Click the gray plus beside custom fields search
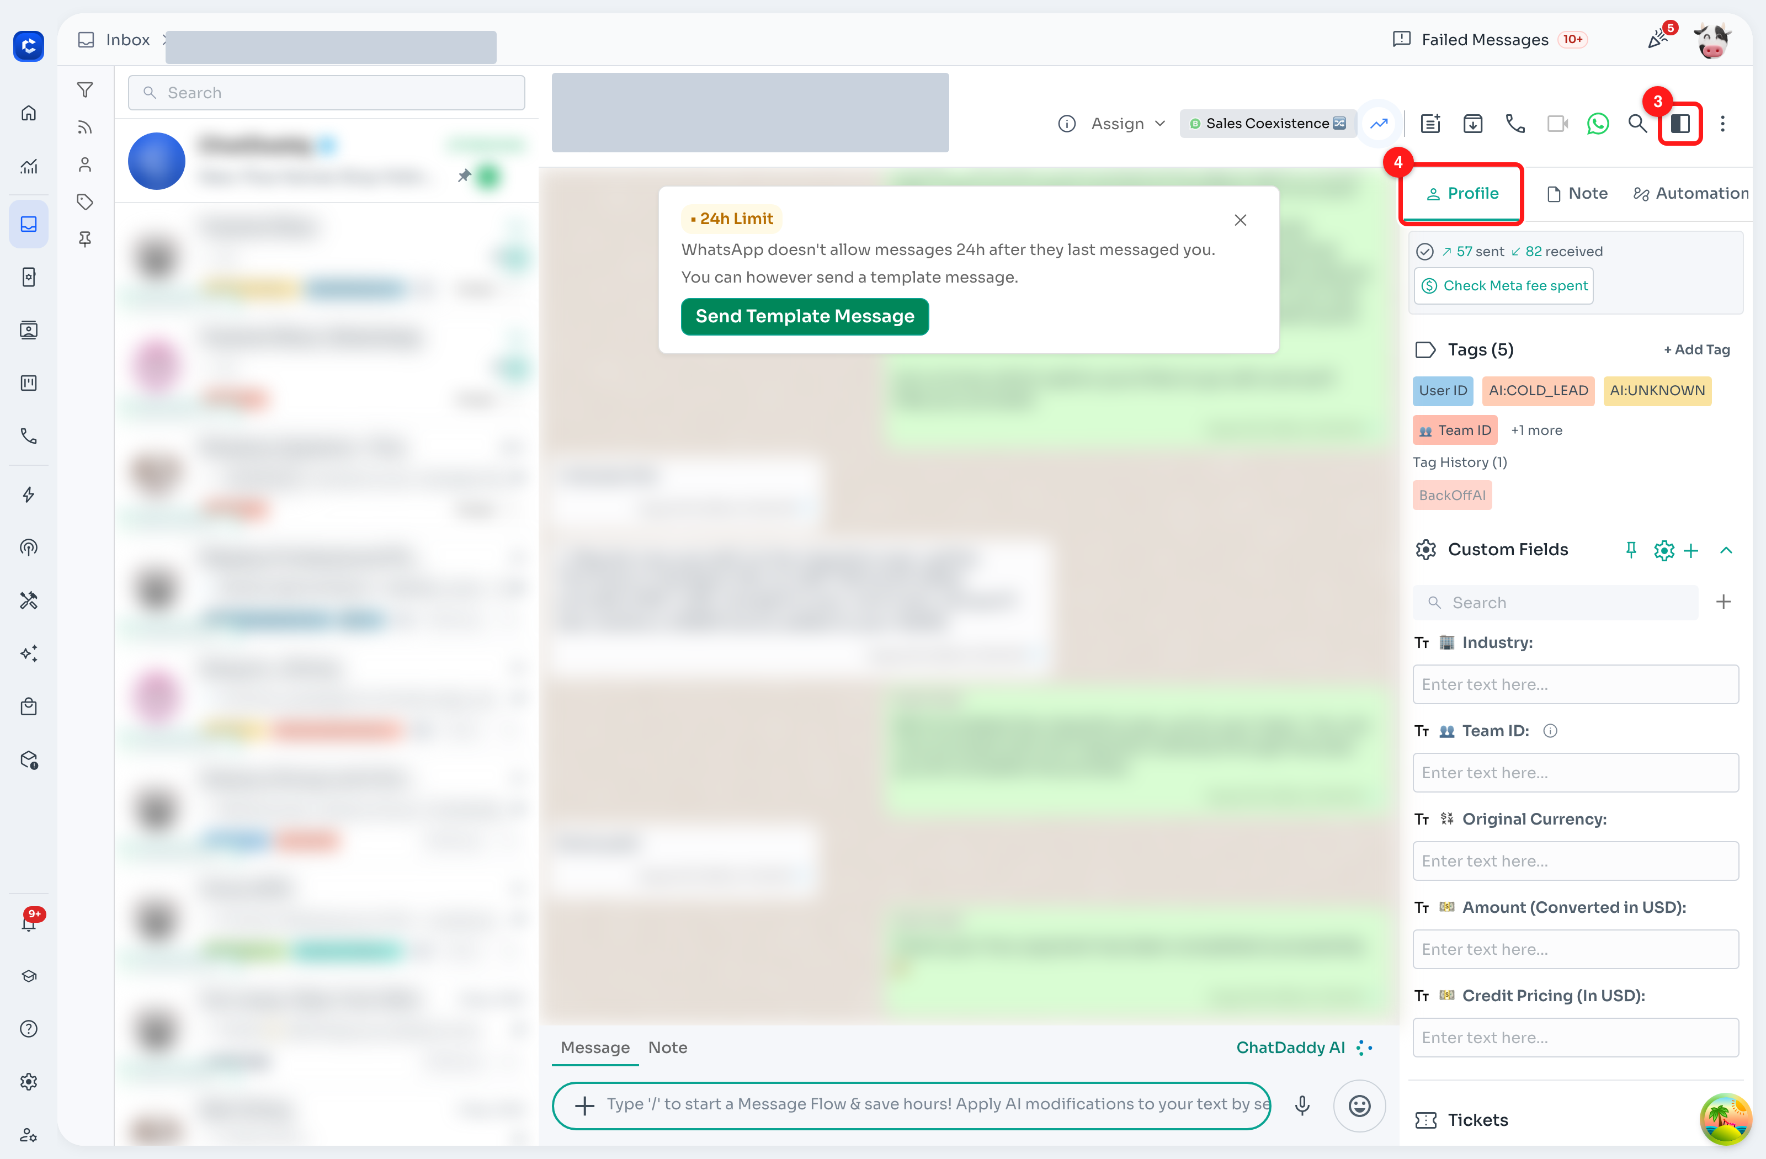The image size is (1766, 1159). (1723, 601)
